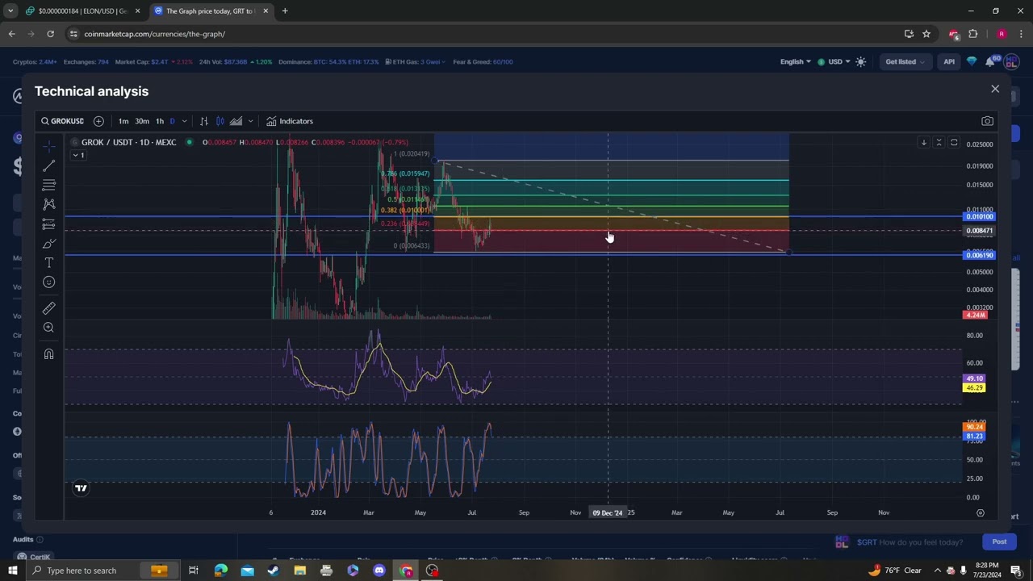Viewport: 1033px width, 581px height.
Task: Select the crosshair cursor tool
Action: (x=48, y=146)
